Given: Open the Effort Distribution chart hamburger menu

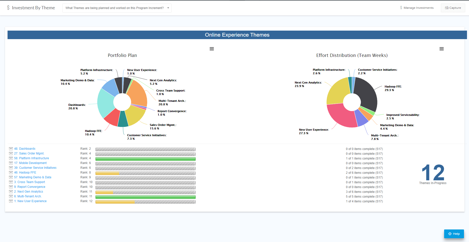Looking at the screenshot, I should coord(441,49).
